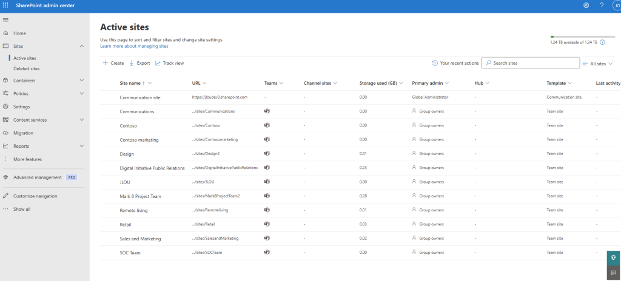Open More features navigation item
This screenshot has height=281, width=621.
pyautogui.click(x=28, y=159)
